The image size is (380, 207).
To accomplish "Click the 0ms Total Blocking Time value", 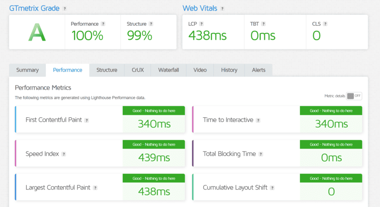I will tap(331, 158).
